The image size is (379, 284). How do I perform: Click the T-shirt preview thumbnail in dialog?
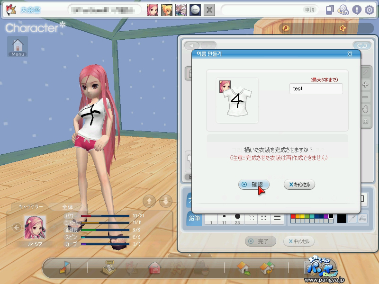pos(237,100)
